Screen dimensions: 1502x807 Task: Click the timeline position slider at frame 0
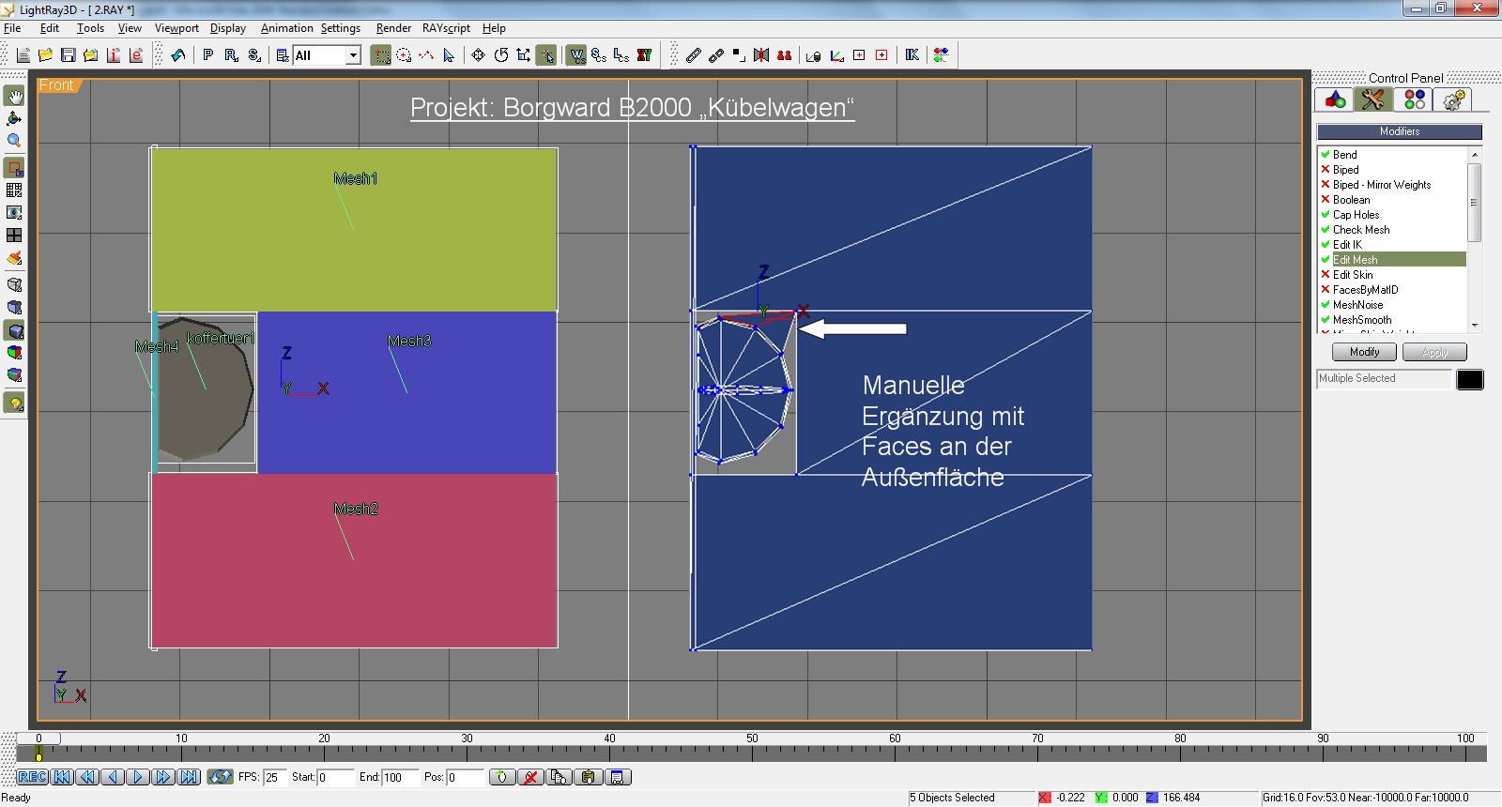pos(38,738)
